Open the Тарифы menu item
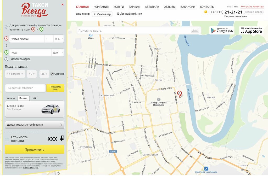The width and height of the screenshot is (268, 176). point(135,7)
